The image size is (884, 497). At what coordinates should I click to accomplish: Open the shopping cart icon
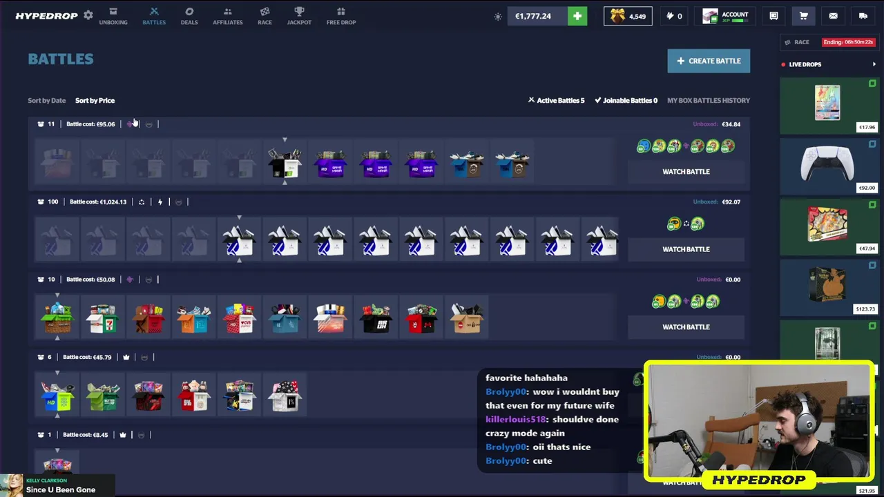803,16
